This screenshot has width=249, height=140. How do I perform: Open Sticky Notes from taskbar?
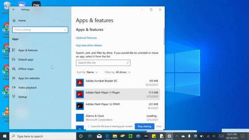(154, 136)
